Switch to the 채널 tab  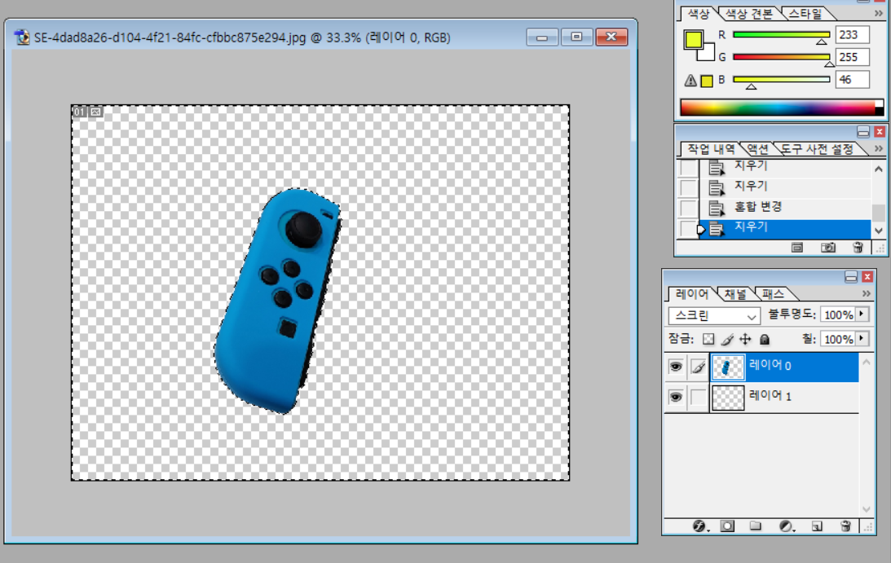[x=735, y=293]
